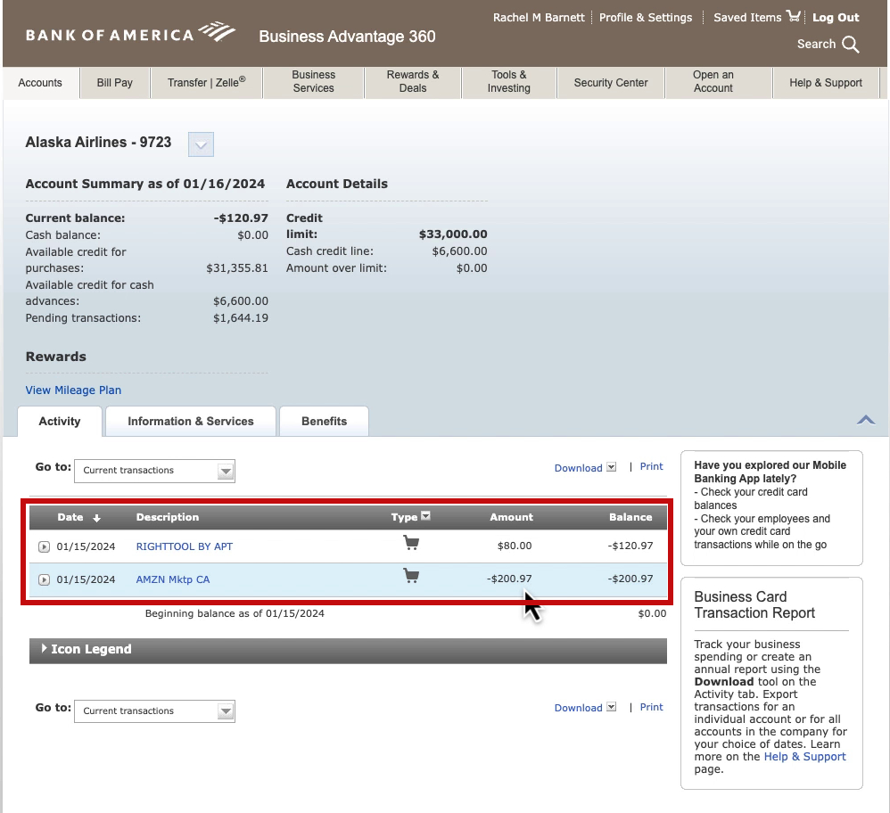Click Pending transactions $1,644.19 value
Image resolution: width=890 pixels, height=813 pixels.
(x=241, y=318)
